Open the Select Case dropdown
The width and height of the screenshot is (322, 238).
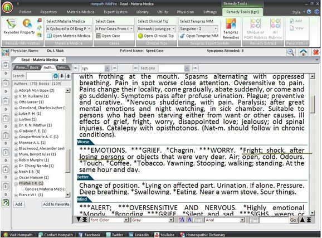(x=114, y=28)
